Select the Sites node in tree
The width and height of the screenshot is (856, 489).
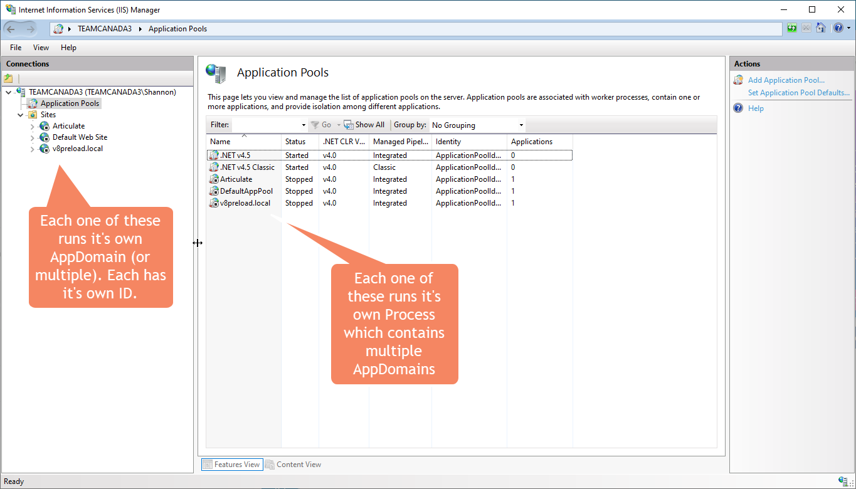pos(48,115)
